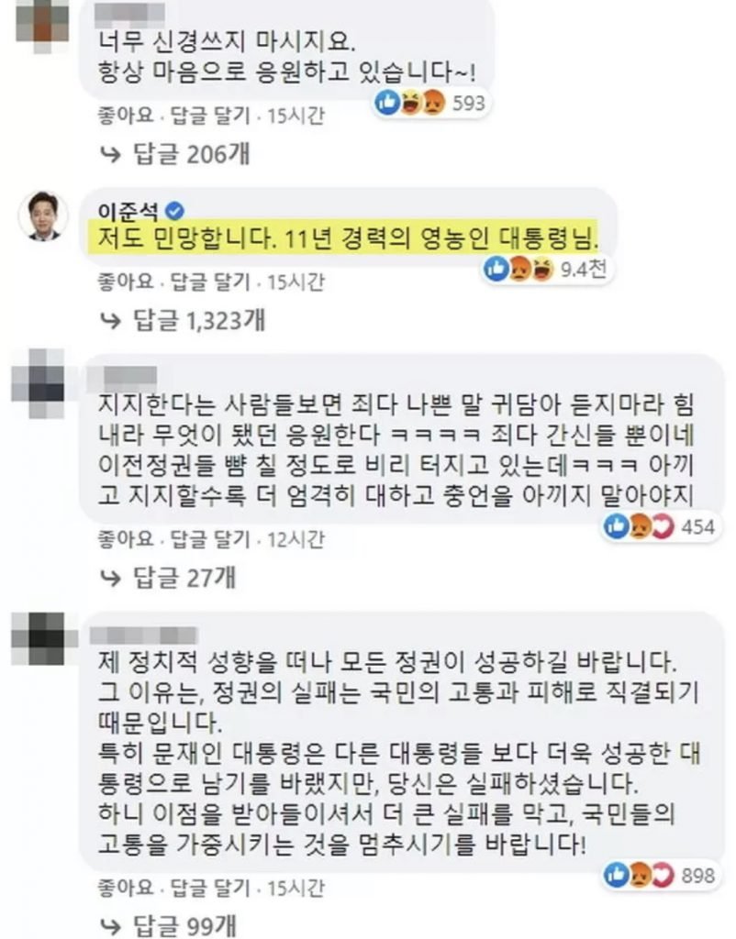Viewport: 736px width, 939px height.
Task: Click 답글 달기 under 이준석's comment
Action: [x=210, y=282]
